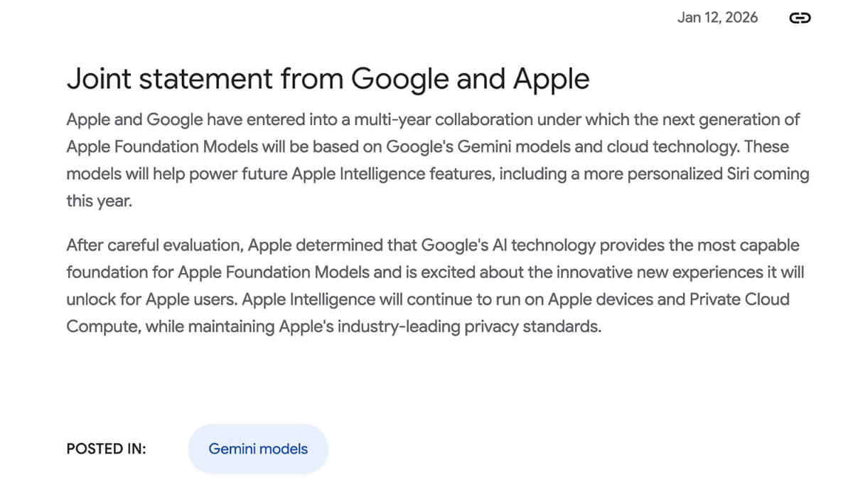The width and height of the screenshot is (853, 480).
Task: Click the word 'Apple' in the headline
Action: (x=551, y=79)
